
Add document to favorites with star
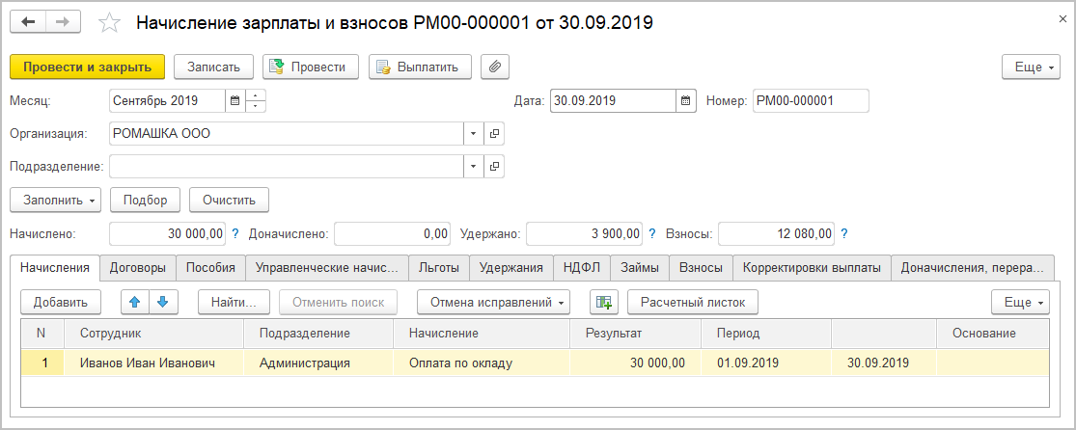coord(110,23)
